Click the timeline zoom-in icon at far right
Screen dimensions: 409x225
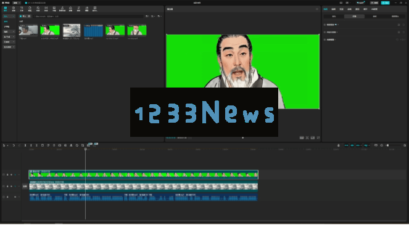(405, 145)
